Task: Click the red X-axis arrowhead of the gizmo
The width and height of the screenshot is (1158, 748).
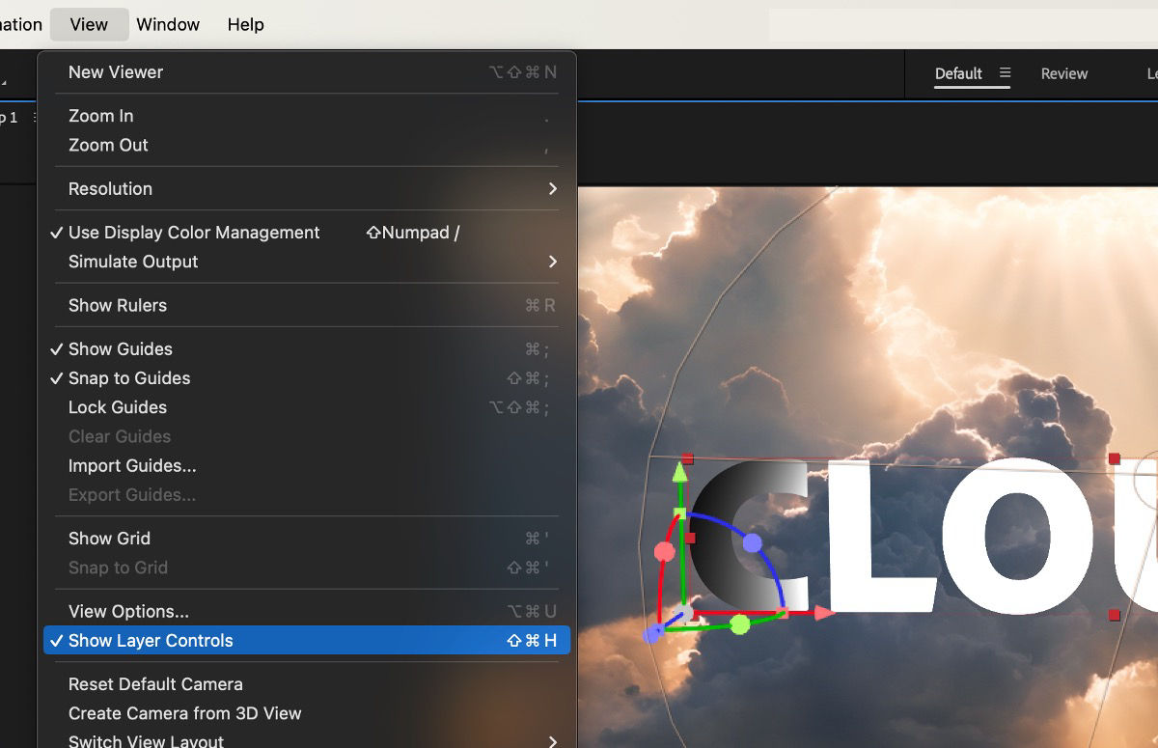Action: (x=821, y=612)
